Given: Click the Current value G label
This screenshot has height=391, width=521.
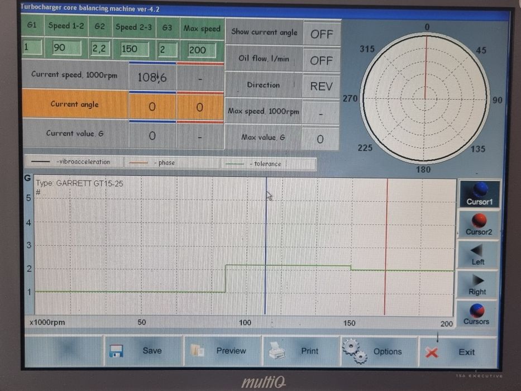Looking at the screenshot, I should (75, 133).
